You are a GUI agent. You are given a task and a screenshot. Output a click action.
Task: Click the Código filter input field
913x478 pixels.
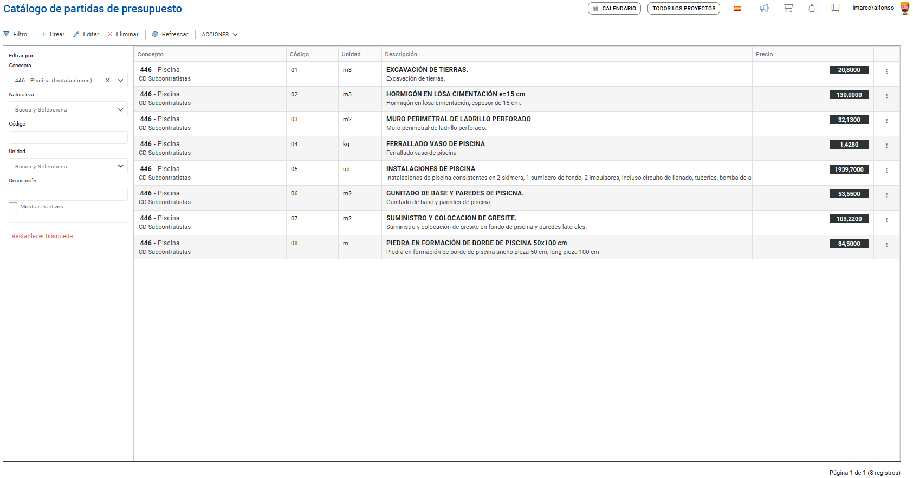68,137
